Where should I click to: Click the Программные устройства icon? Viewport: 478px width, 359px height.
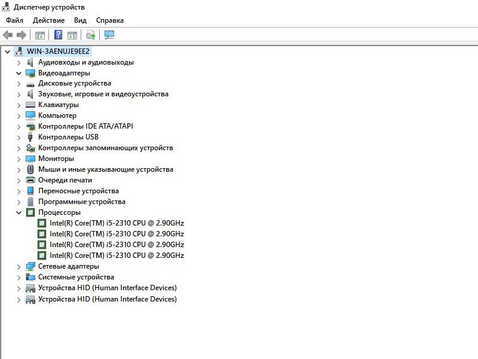tap(30, 202)
